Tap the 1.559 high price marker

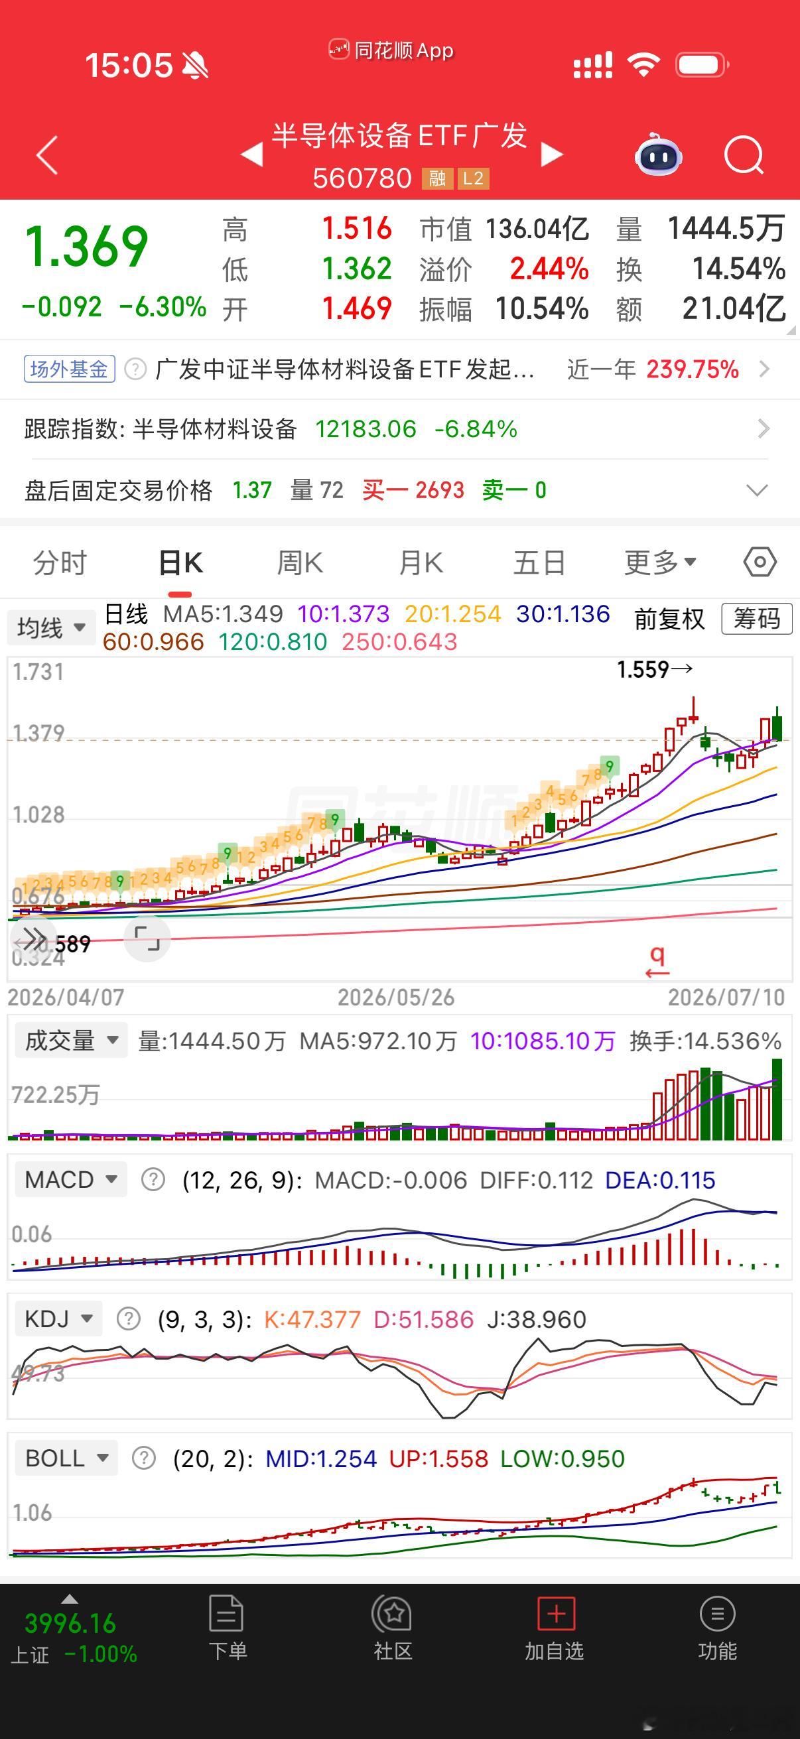click(654, 670)
